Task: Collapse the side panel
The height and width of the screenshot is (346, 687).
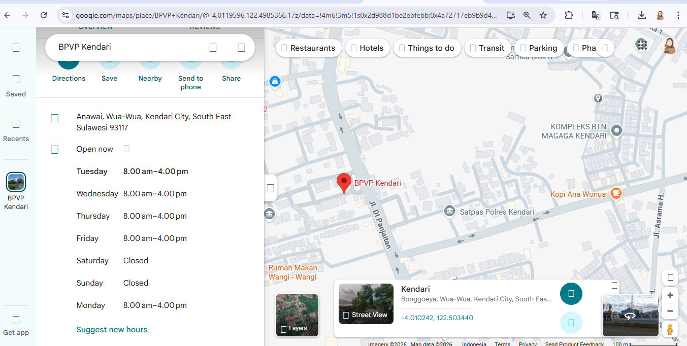Action: [270, 188]
